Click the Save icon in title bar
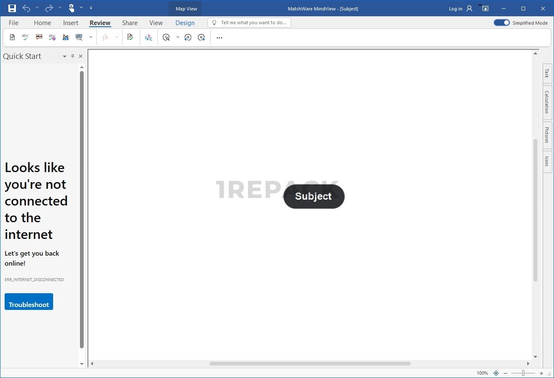This screenshot has width=554, height=378. (12, 8)
